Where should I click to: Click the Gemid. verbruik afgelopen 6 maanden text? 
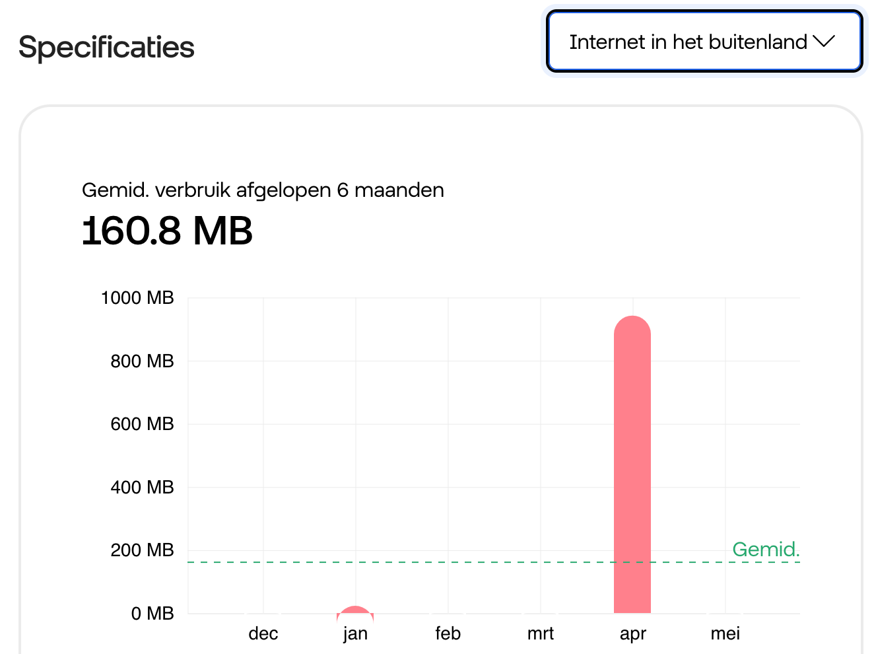tap(263, 190)
